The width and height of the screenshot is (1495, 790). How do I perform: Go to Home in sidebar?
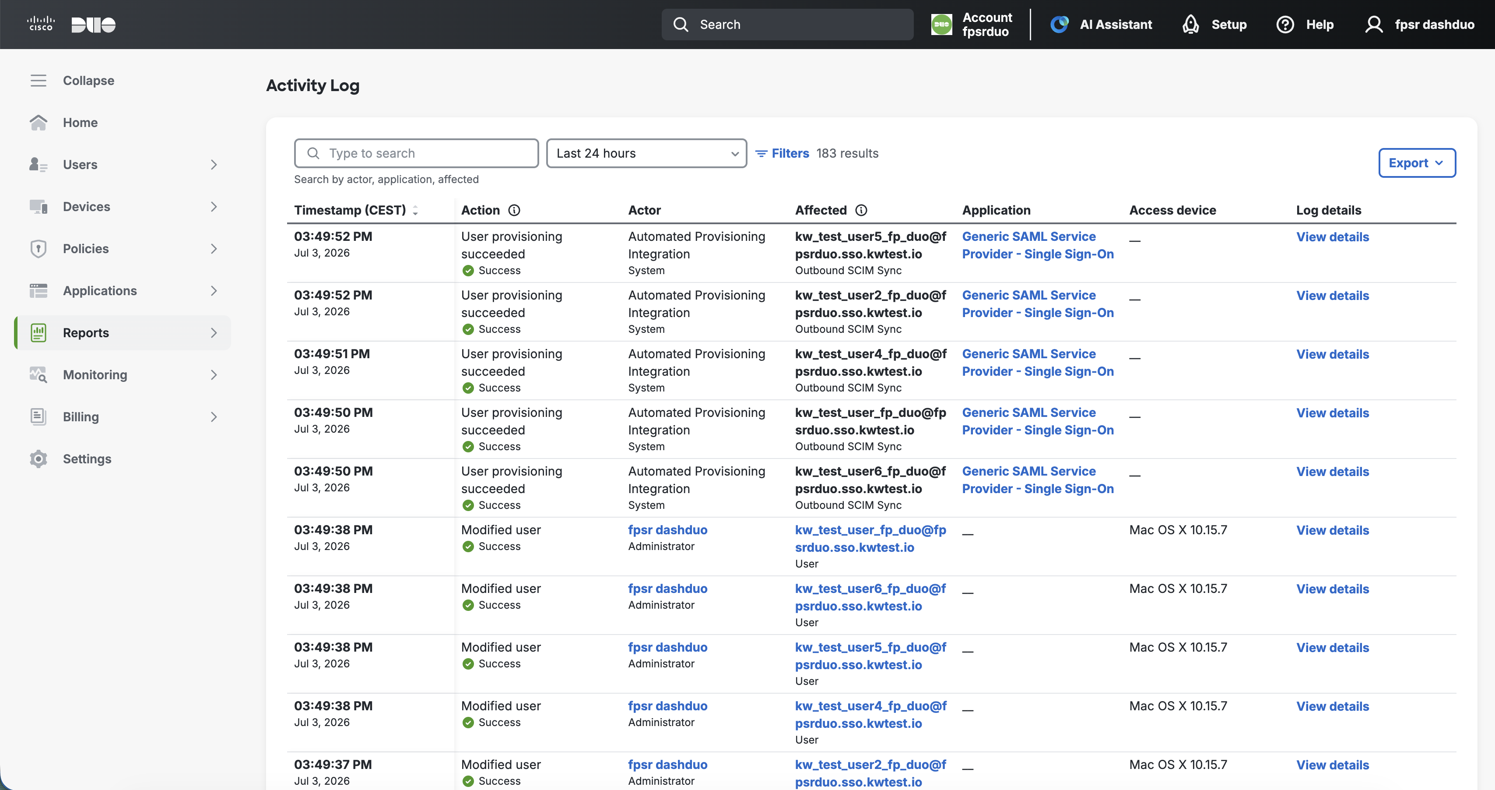point(80,123)
